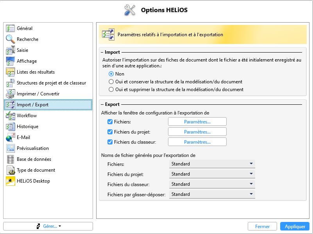
Task: Click the Général checklist icon
Action: coord(10,28)
